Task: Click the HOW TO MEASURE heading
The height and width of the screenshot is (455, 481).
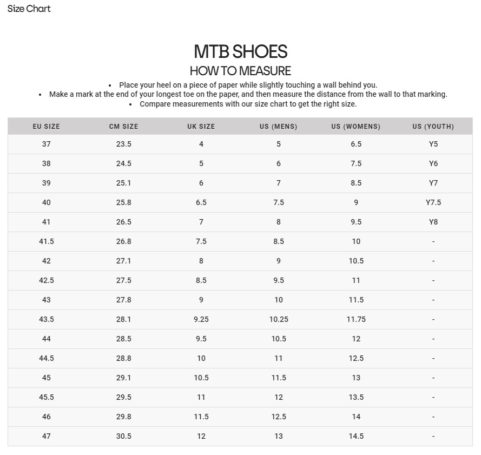Action: click(240, 71)
